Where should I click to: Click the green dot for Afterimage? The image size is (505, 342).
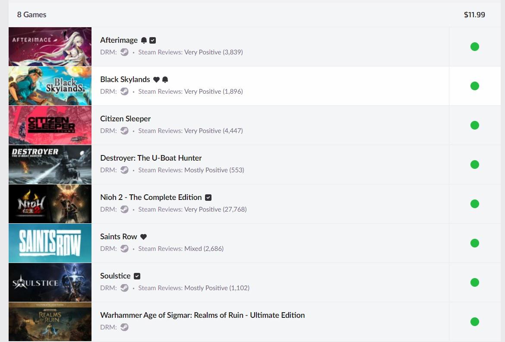(475, 47)
